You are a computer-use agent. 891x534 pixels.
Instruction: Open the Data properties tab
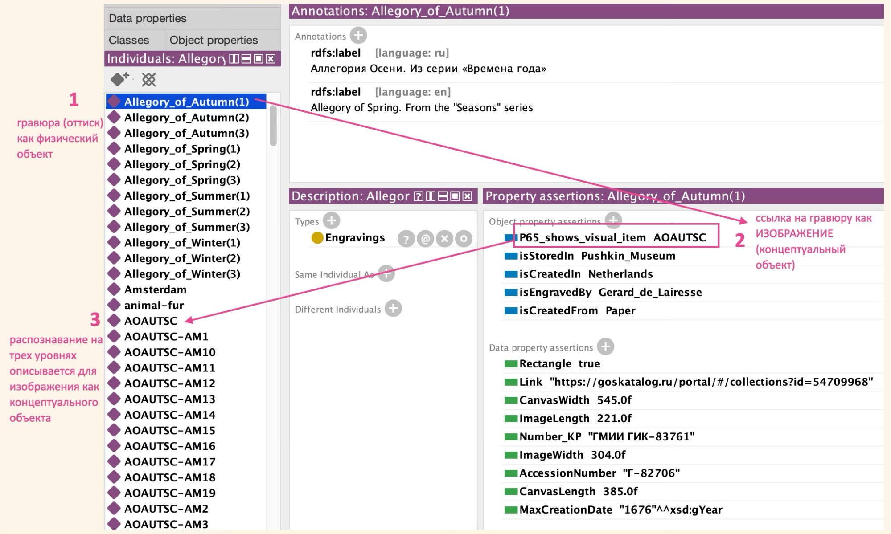pyautogui.click(x=148, y=18)
